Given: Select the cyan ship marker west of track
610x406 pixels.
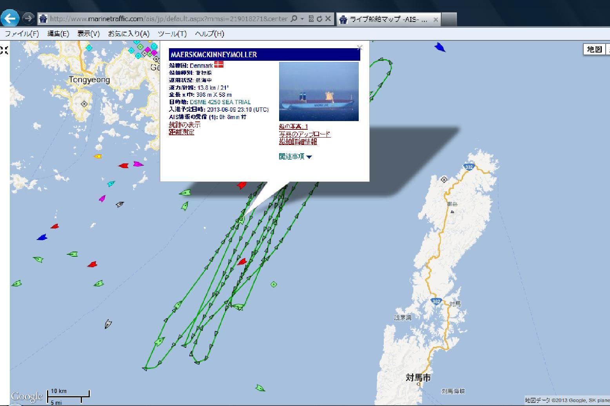Looking at the screenshot, I should pos(111,183).
